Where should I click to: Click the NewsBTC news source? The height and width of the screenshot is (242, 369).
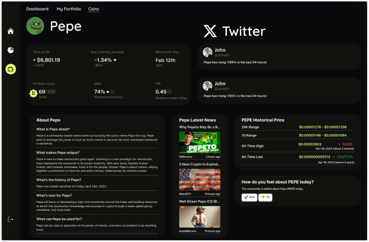click(x=185, y=194)
